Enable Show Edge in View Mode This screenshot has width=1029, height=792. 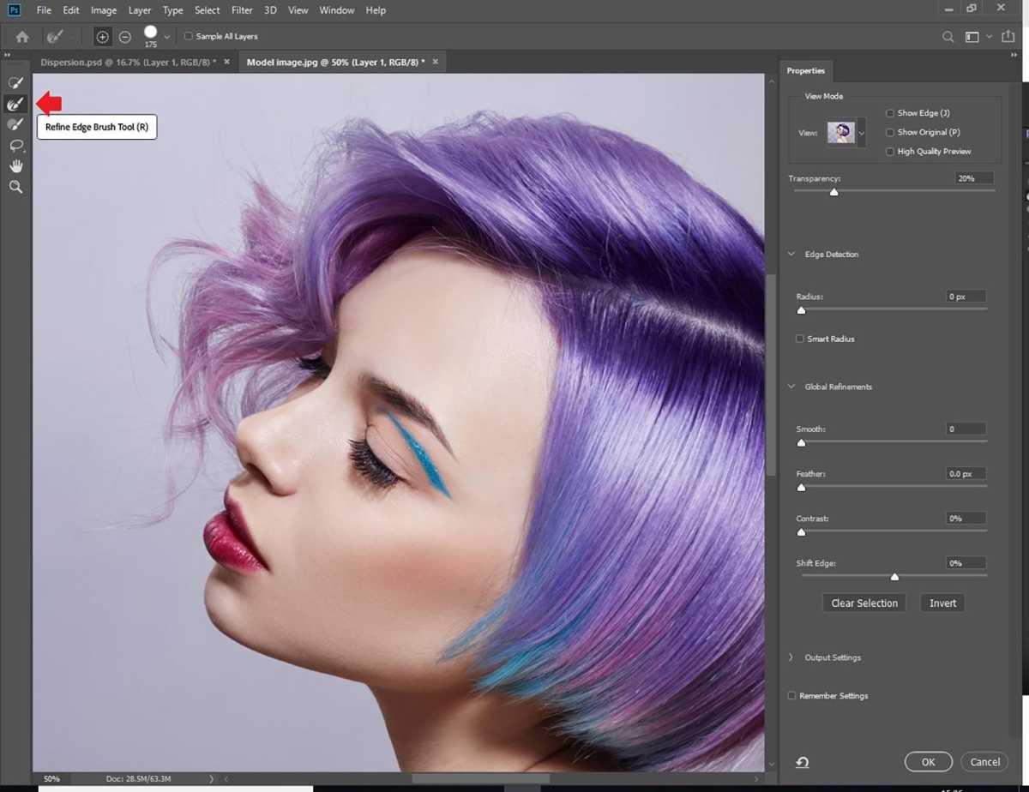point(889,112)
